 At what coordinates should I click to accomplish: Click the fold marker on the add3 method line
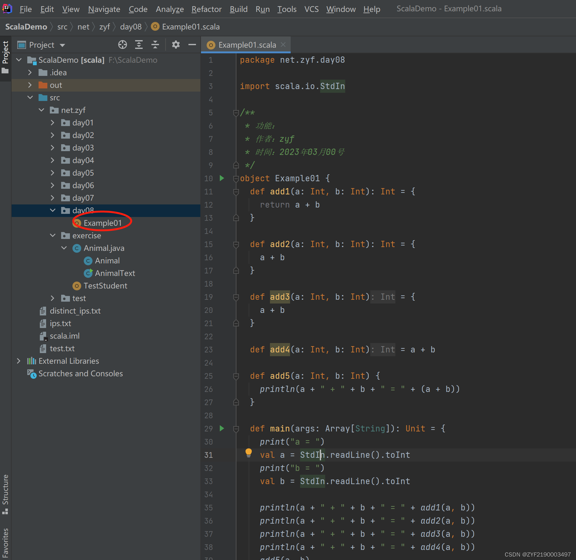coord(236,297)
